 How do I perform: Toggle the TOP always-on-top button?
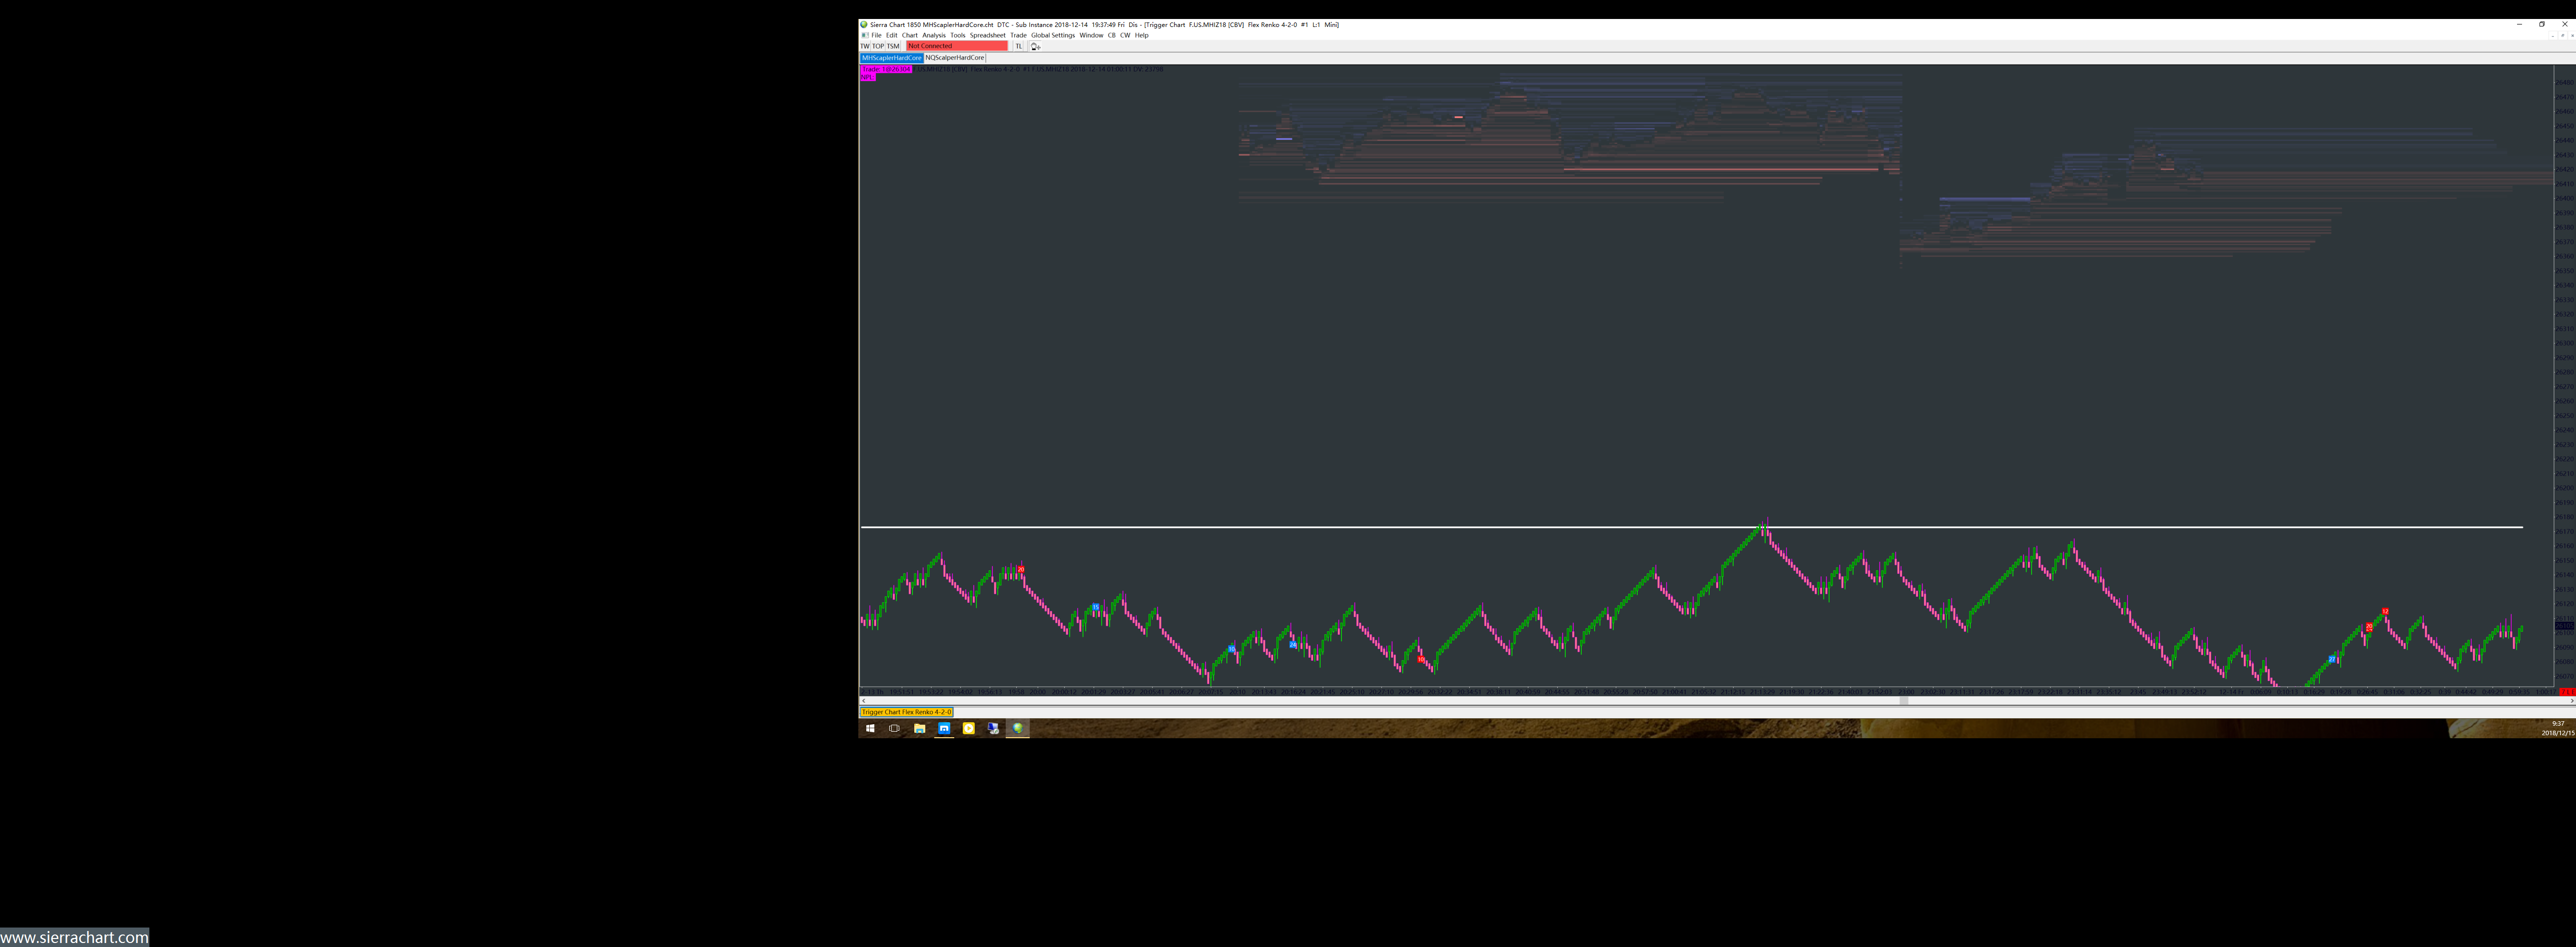click(x=878, y=46)
